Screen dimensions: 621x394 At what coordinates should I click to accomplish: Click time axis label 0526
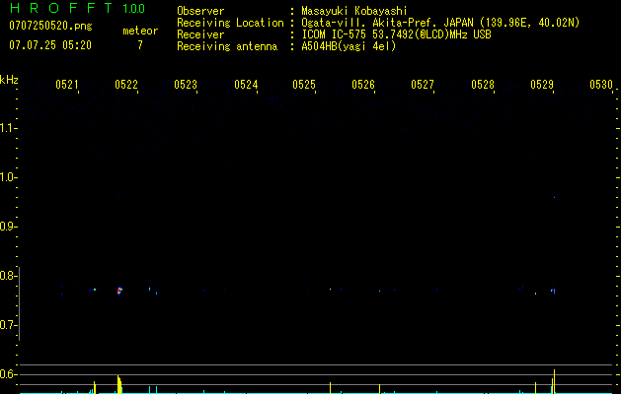(363, 85)
